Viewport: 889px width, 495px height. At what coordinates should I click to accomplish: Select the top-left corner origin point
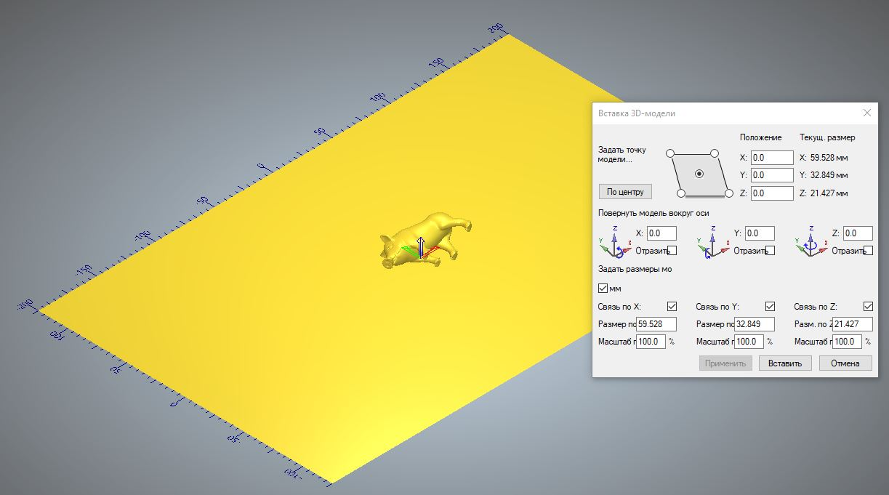tap(670, 153)
